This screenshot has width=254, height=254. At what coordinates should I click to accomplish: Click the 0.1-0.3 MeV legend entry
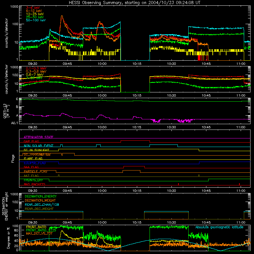36,68
